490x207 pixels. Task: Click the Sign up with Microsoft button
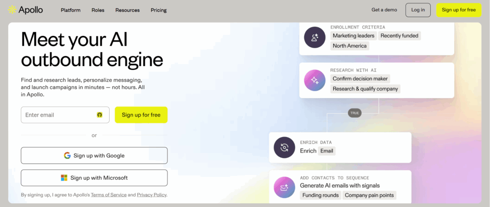click(x=94, y=178)
